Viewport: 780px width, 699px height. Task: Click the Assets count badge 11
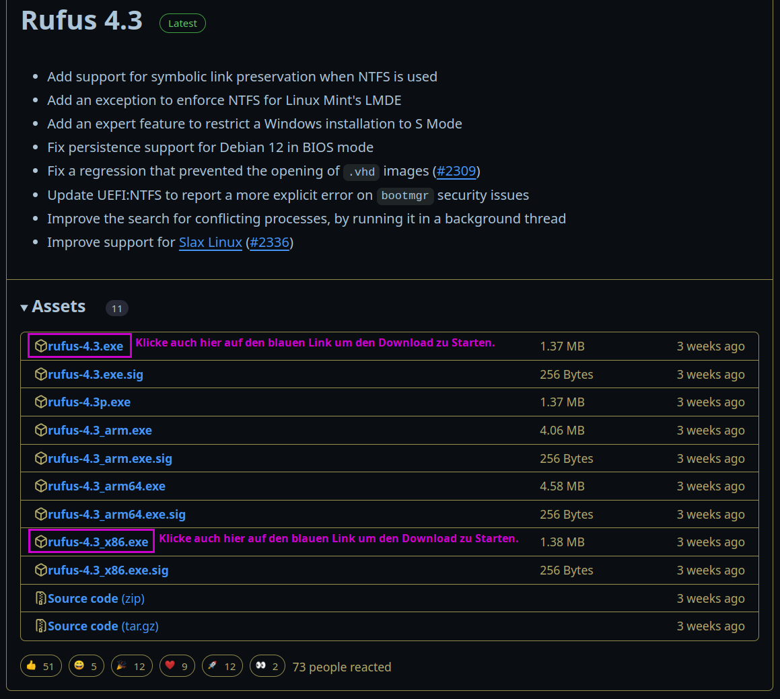tap(117, 308)
